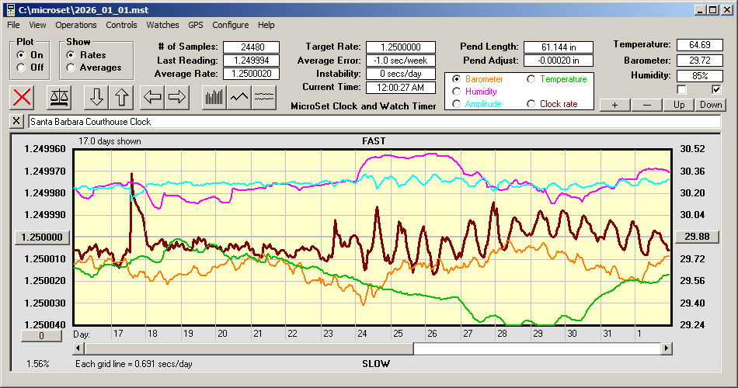Click the horizontal scrollbar right arrow

click(x=666, y=348)
